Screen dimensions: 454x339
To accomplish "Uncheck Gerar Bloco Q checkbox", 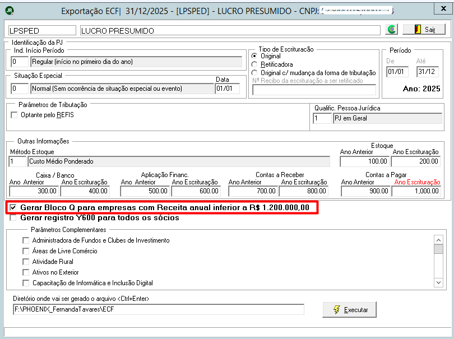I will pyautogui.click(x=13, y=207).
